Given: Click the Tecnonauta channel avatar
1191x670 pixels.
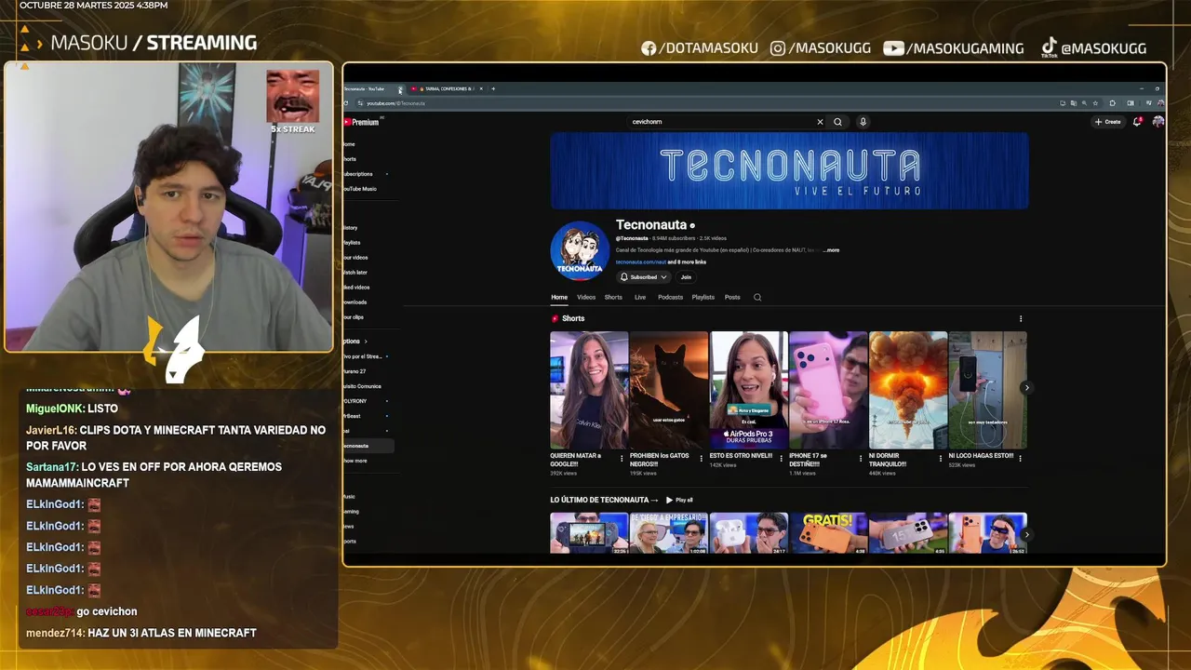Looking at the screenshot, I should (x=580, y=251).
